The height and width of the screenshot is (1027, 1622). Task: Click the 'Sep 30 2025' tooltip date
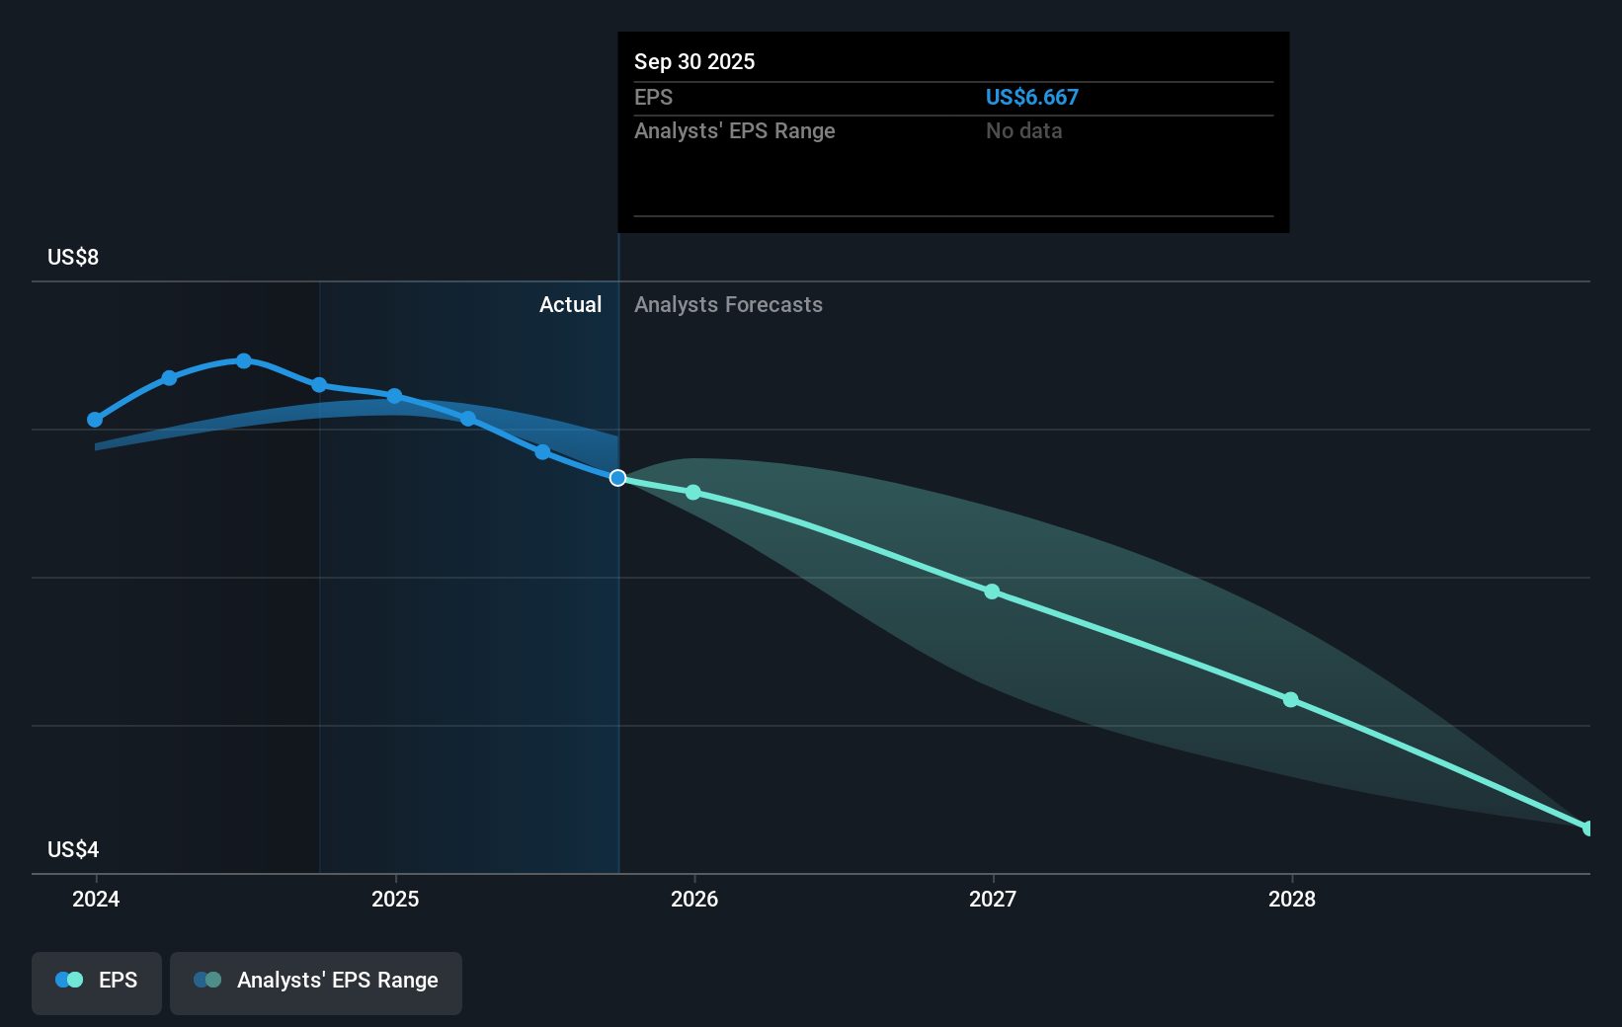point(694,61)
